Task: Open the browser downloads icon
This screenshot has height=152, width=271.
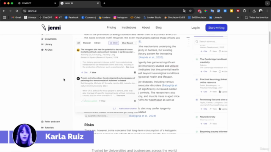Action: (x=254, y=11)
